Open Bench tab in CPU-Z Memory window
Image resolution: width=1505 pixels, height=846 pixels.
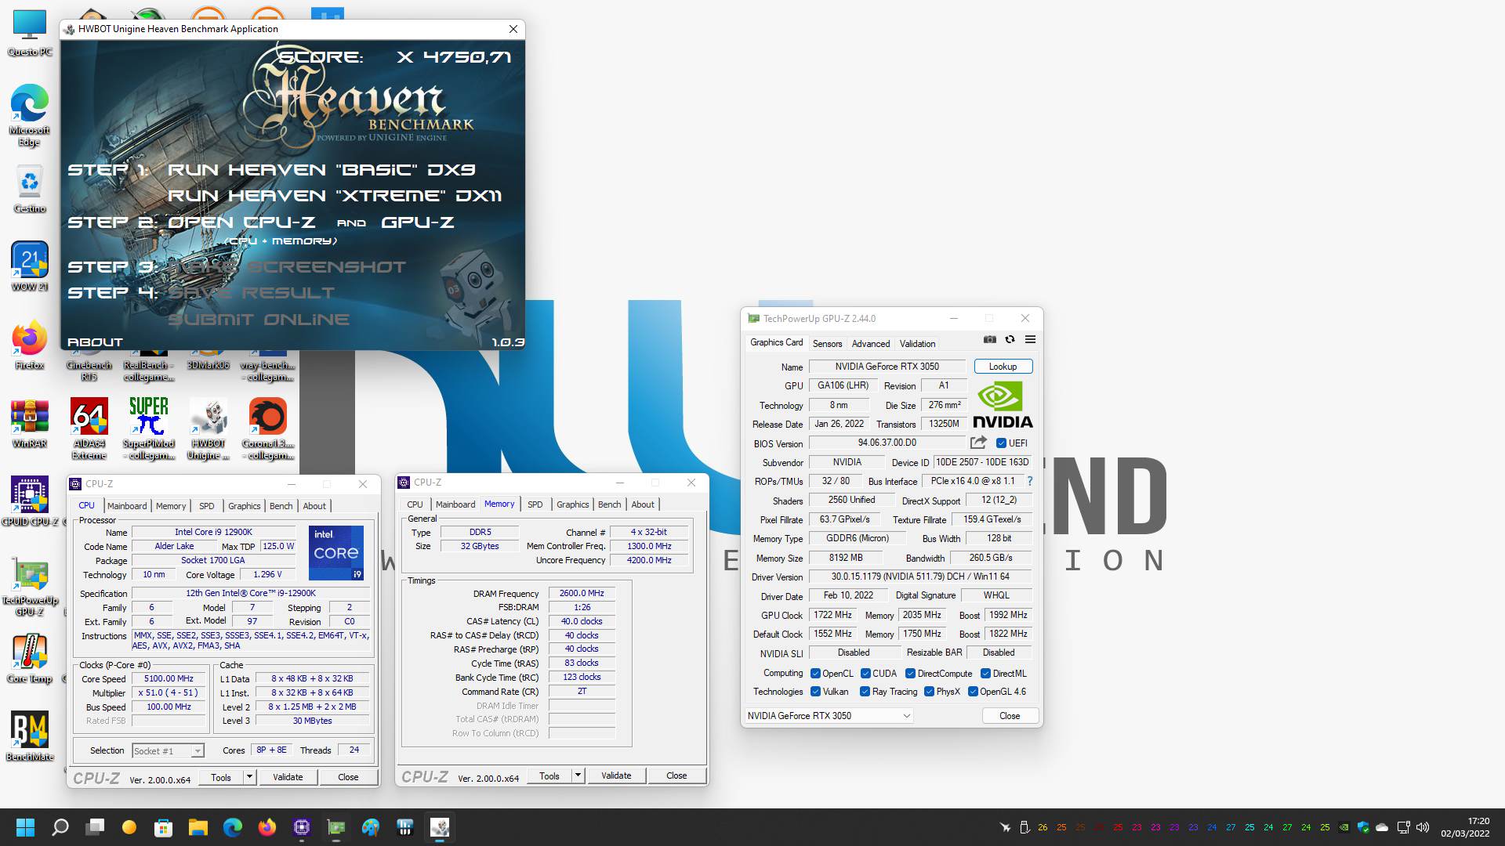pyautogui.click(x=609, y=504)
